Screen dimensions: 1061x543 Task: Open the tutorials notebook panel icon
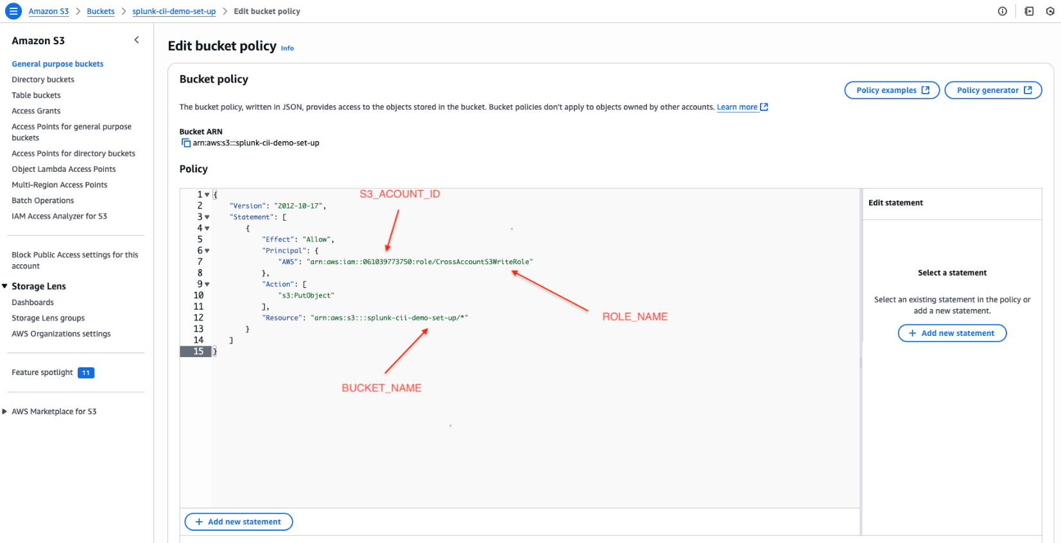click(1029, 11)
